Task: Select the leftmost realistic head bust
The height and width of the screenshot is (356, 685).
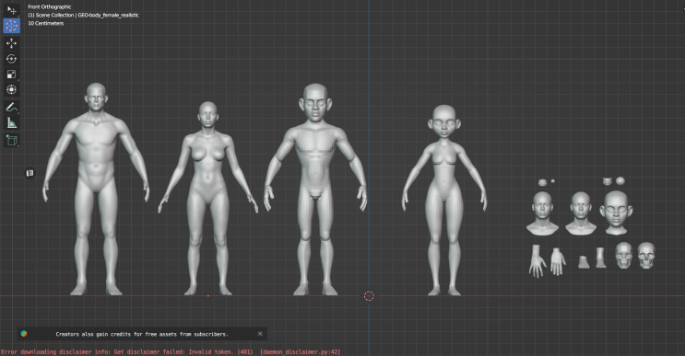Action: (x=542, y=213)
